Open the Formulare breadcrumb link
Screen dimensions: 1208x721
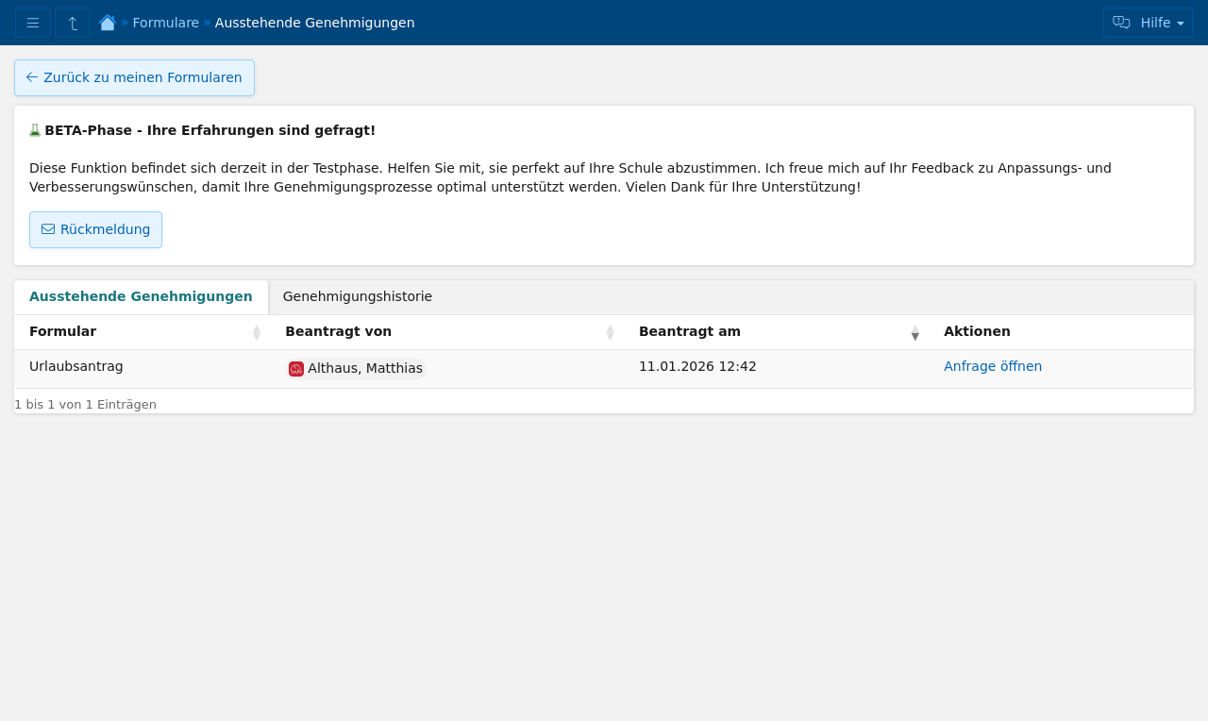(165, 23)
